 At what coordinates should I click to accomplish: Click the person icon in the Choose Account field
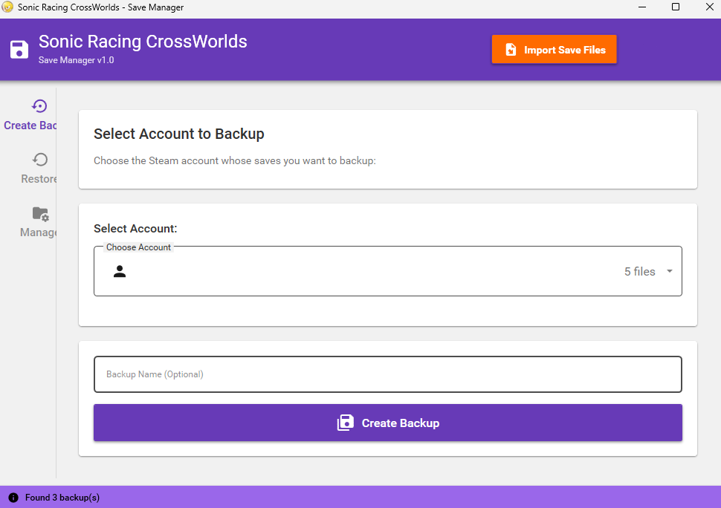click(120, 271)
